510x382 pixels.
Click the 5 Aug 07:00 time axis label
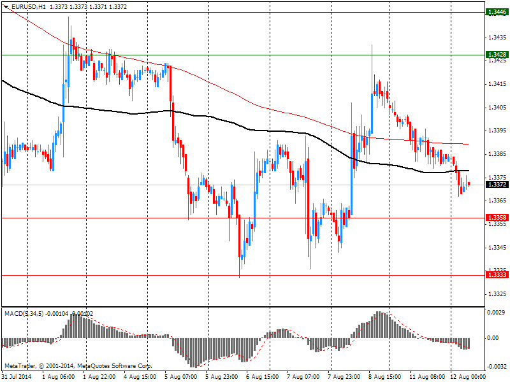(x=181, y=377)
